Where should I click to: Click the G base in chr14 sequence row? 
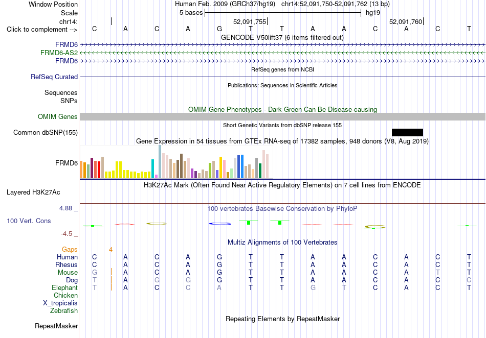(219, 29)
